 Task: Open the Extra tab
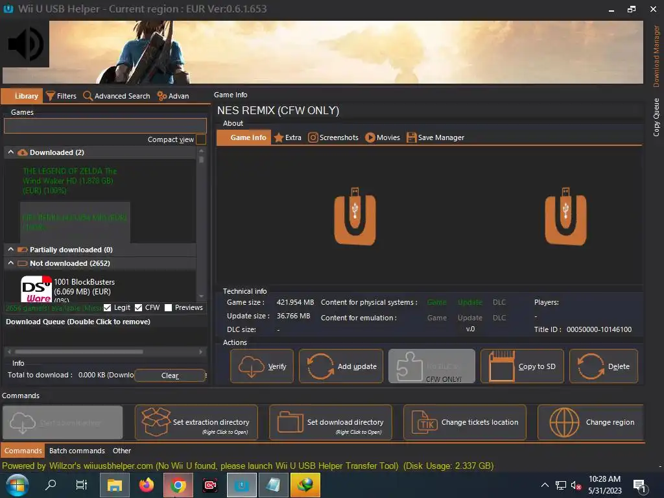287,137
